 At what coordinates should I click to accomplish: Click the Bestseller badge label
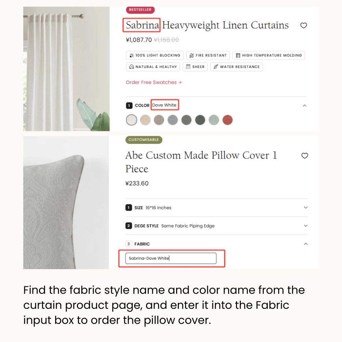click(x=140, y=10)
